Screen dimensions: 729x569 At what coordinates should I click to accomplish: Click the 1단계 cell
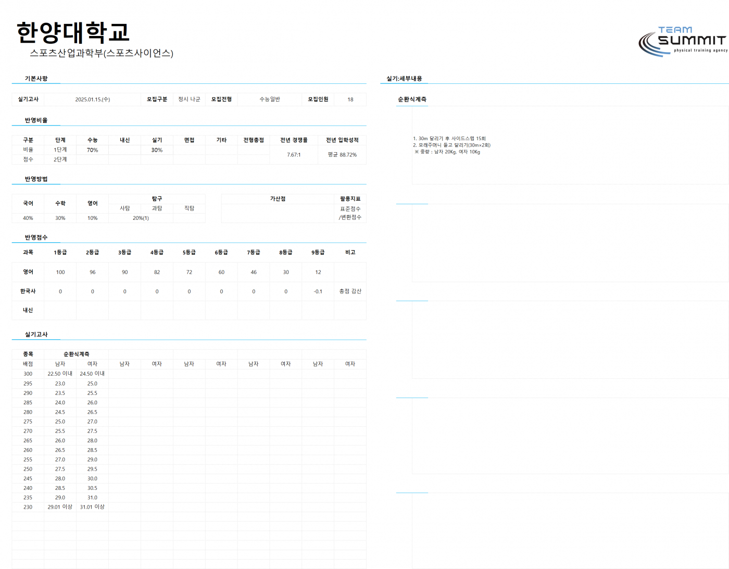60,150
